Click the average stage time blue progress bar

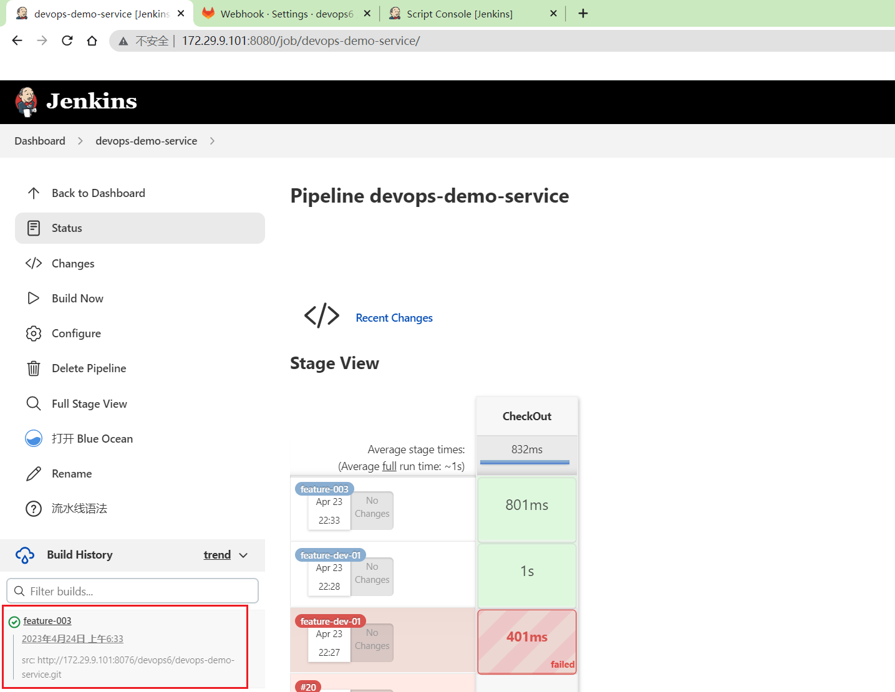click(x=525, y=462)
